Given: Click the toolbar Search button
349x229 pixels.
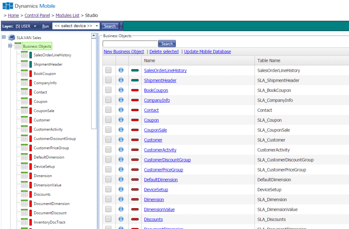Looking at the screenshot, I should 110,26.
